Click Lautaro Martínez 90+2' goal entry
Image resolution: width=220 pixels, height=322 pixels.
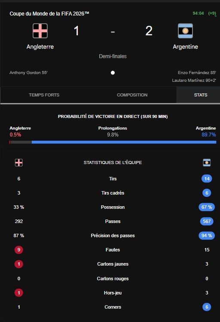click(x=194, y=80)
